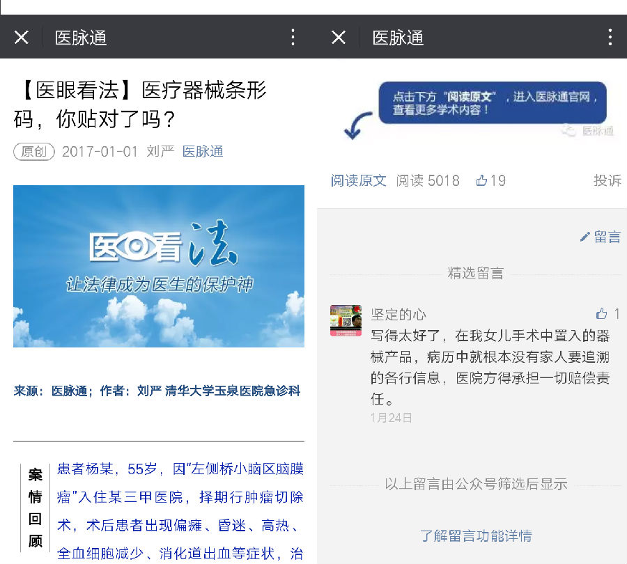Open the avatar of commenter 坚定的心
This screenshot has height=564, width=627.
click(346, 320)
